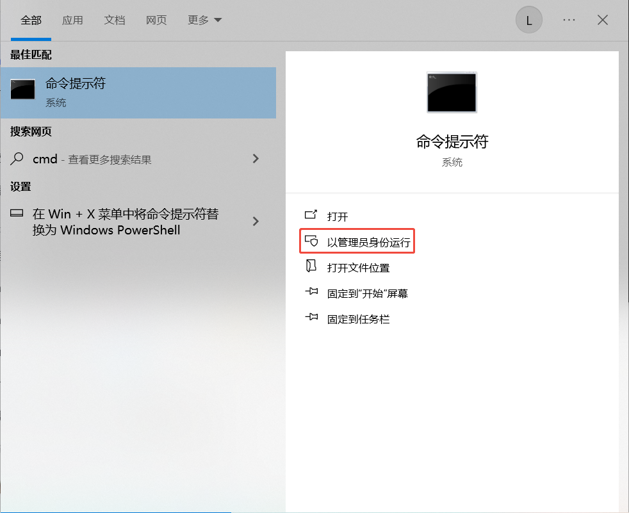Open the ... more options menu
629x513 pixels.
click(x=569, y=20)
